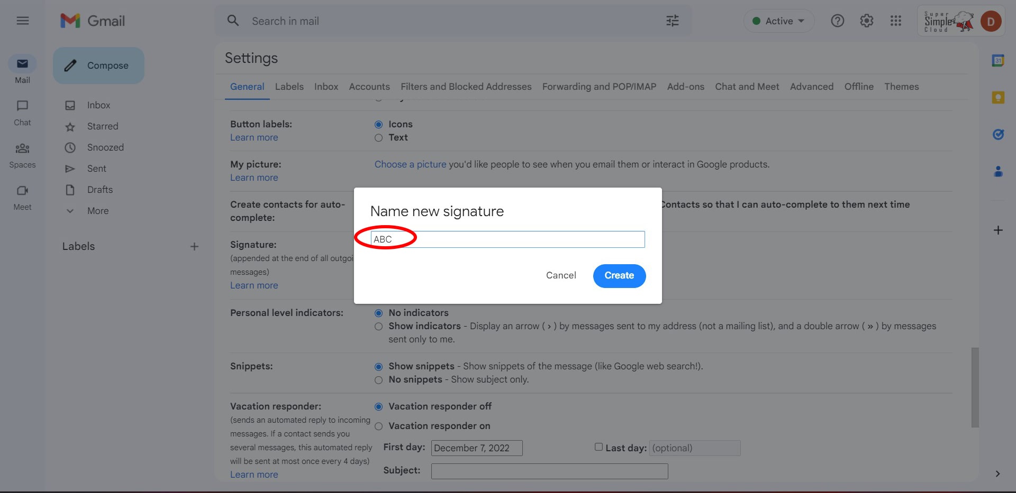Open the Chat and Meet tab
Viewport: 1016px width, 493px height.
click(x=747, y=87)
